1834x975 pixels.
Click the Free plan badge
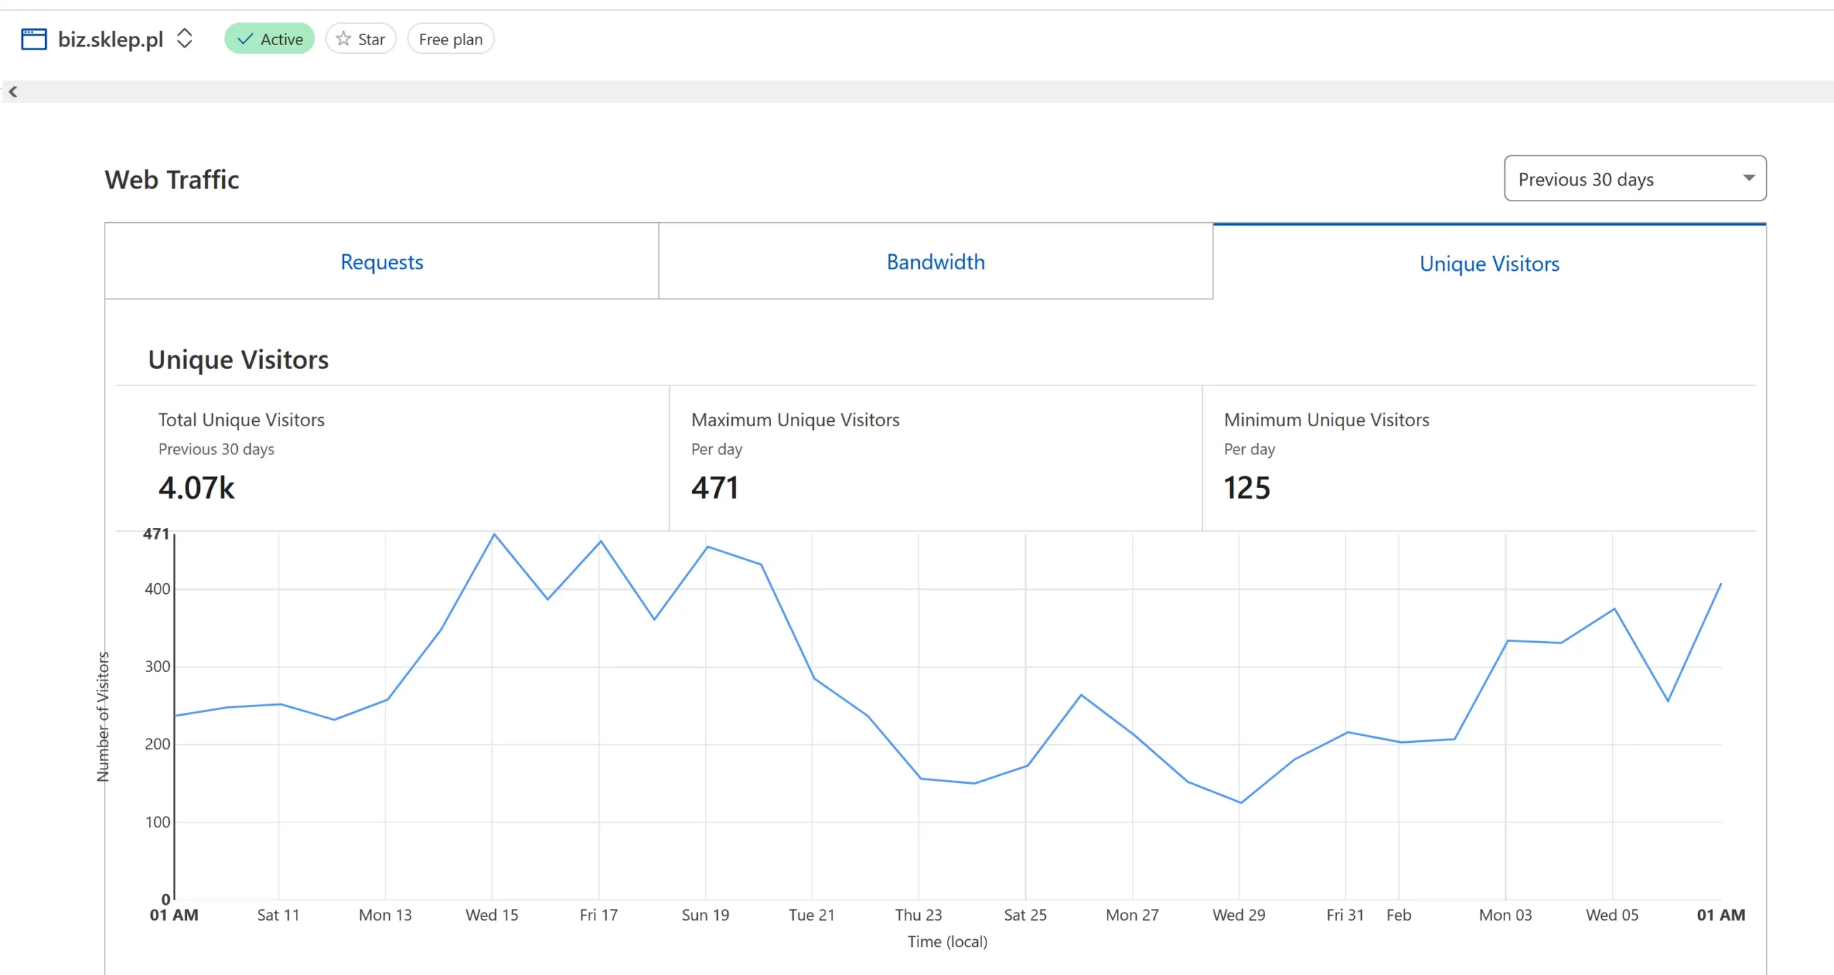(x=451, y=39)
